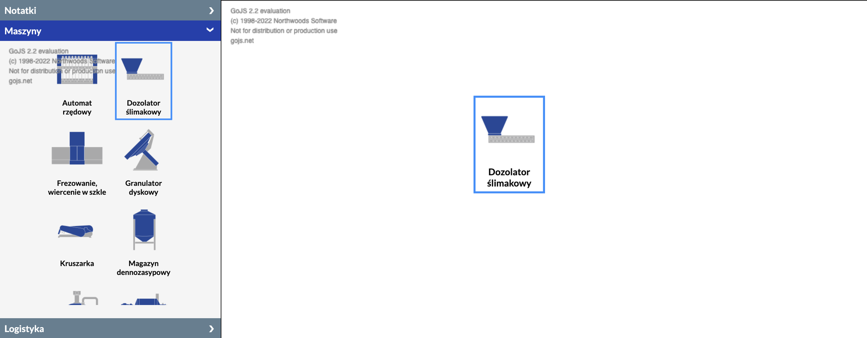The width and height of the screenshot is (867, 338).
Task: Pick the Granulator dyskowy machine icon
Action: pyautogui.click(x=142, y=150)
